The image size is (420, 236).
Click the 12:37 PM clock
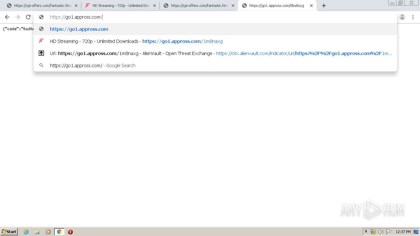(x=403, y=232)
